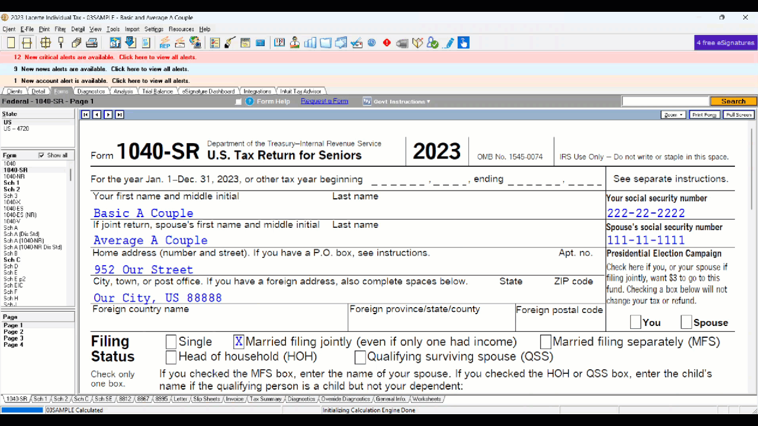Screen dimensions: 758x426
Task: Select '1040-X' in the form list
Action: pos(12,202)
